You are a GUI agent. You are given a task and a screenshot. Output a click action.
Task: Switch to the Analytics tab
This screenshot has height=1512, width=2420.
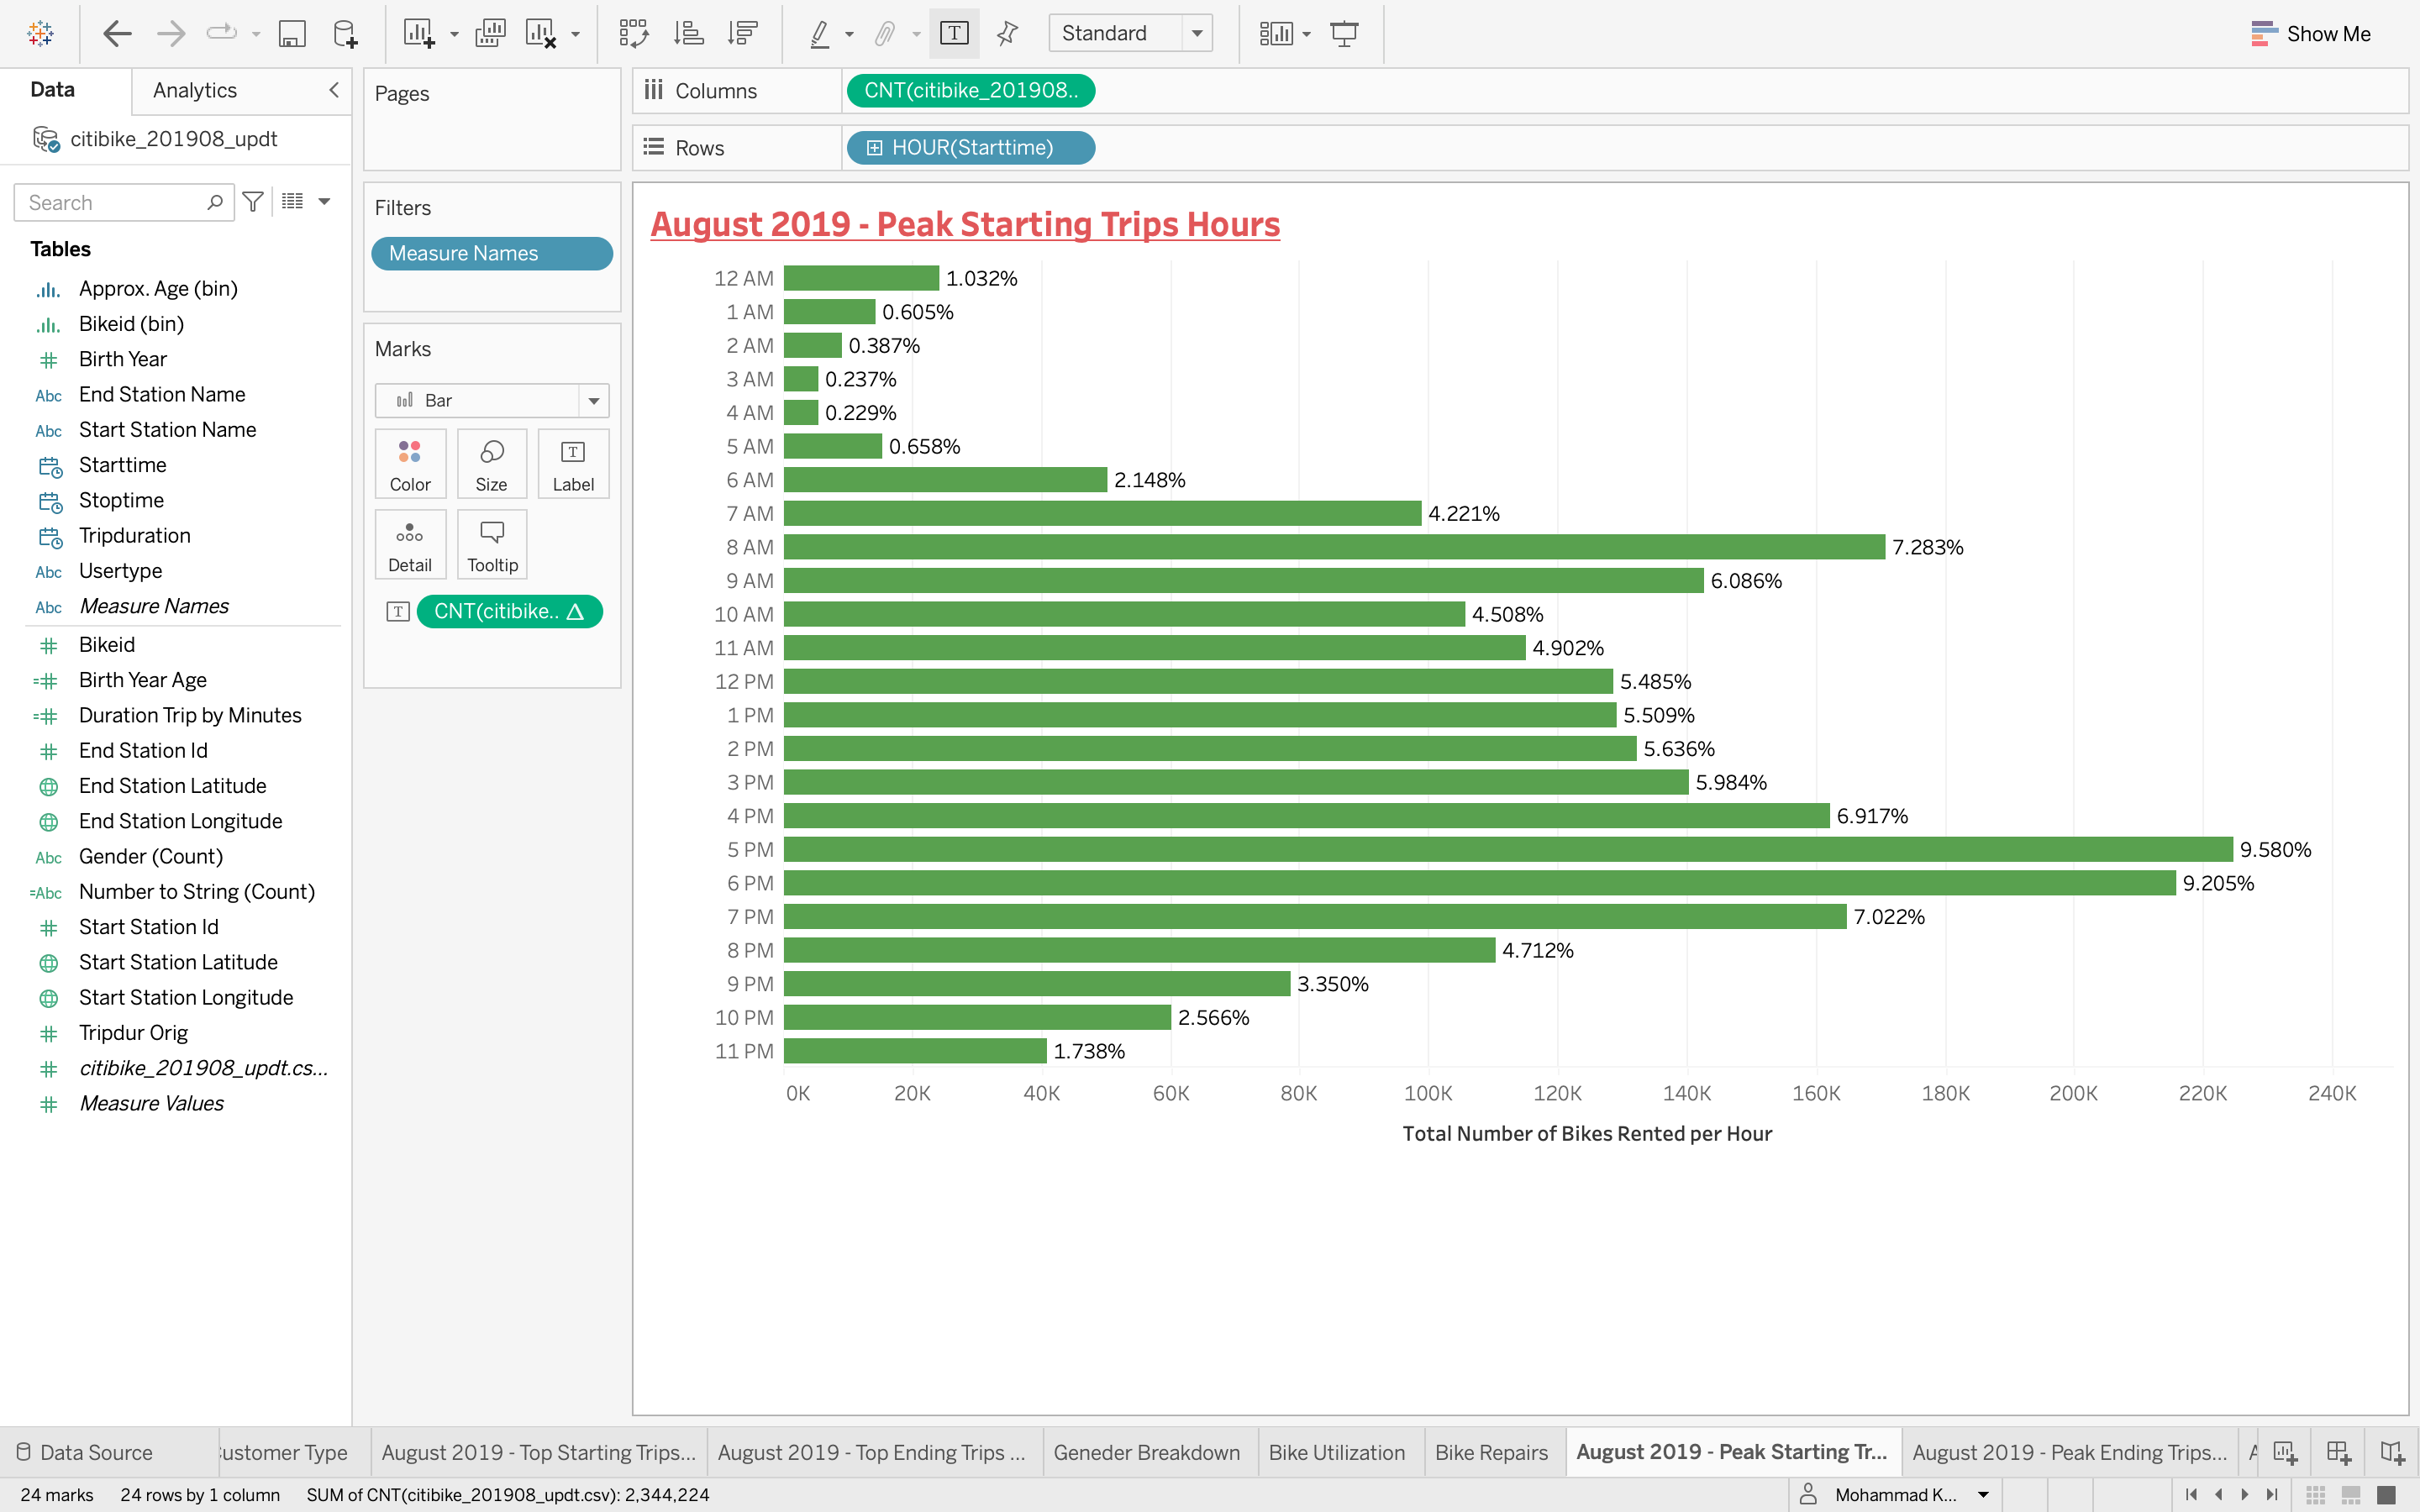(195, 90)
